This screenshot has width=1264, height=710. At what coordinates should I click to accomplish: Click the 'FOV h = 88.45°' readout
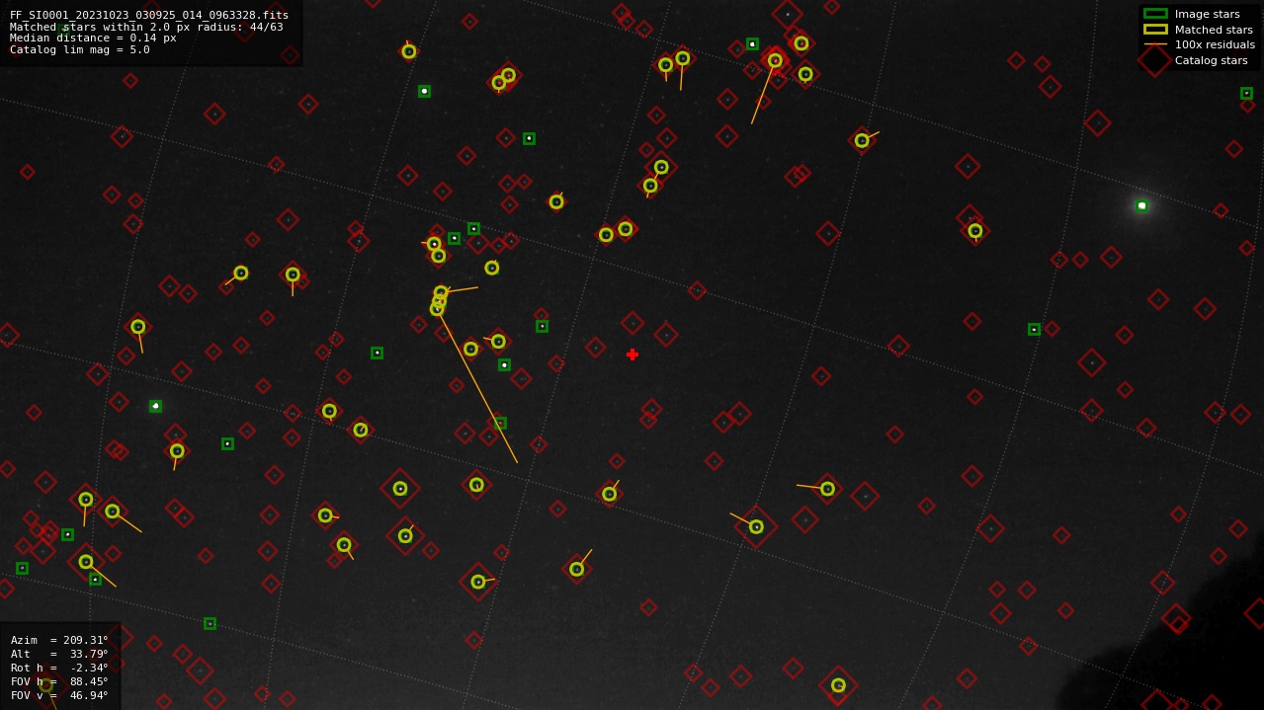coord(59,681)
